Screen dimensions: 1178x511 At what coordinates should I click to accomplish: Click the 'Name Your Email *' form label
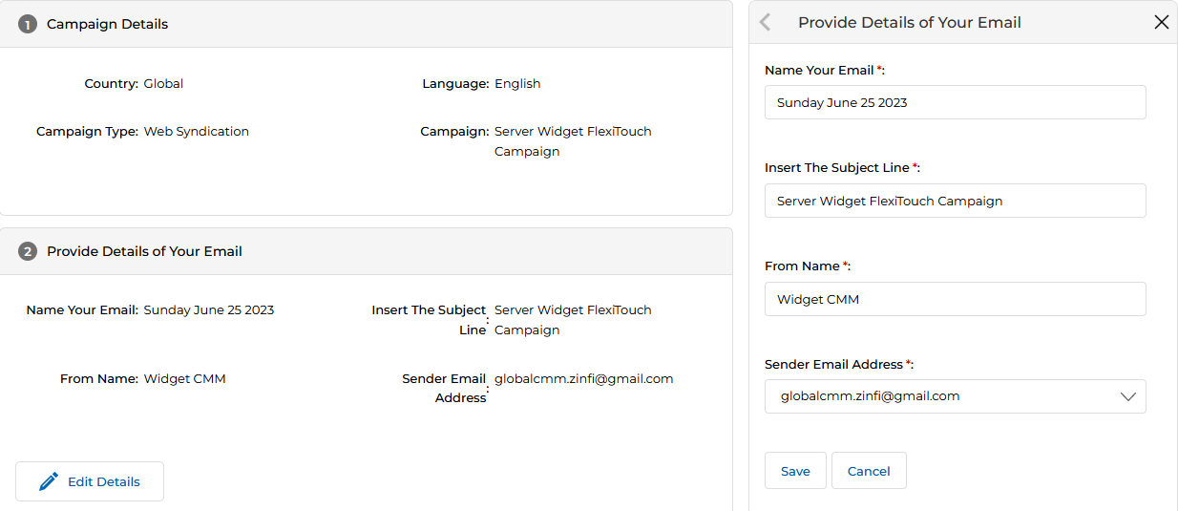click(x=825, y=70)
